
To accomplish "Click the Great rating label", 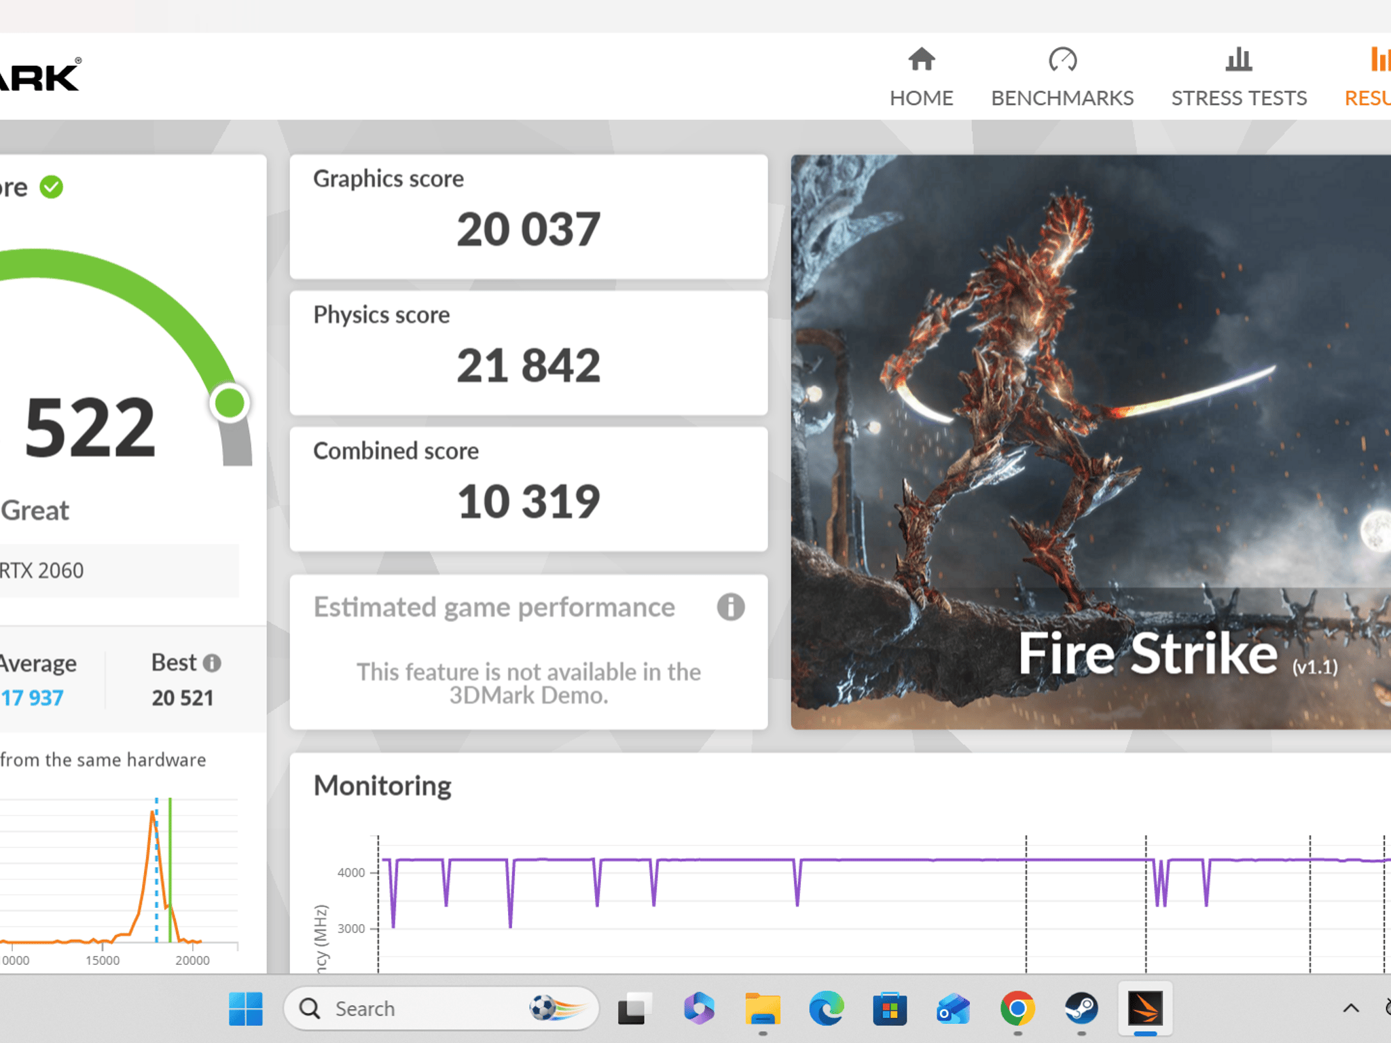I will tap(35, 510).
